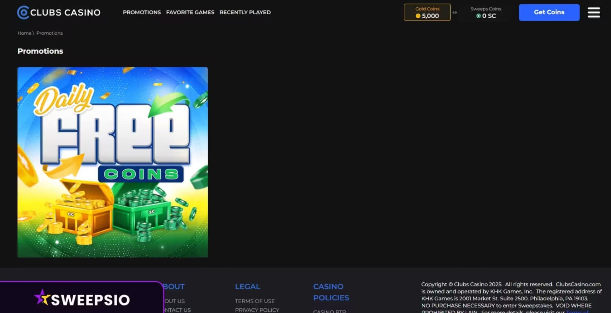Click the Get Coins button
This screenshot has width=611, height=313.
tap(549, 12)
